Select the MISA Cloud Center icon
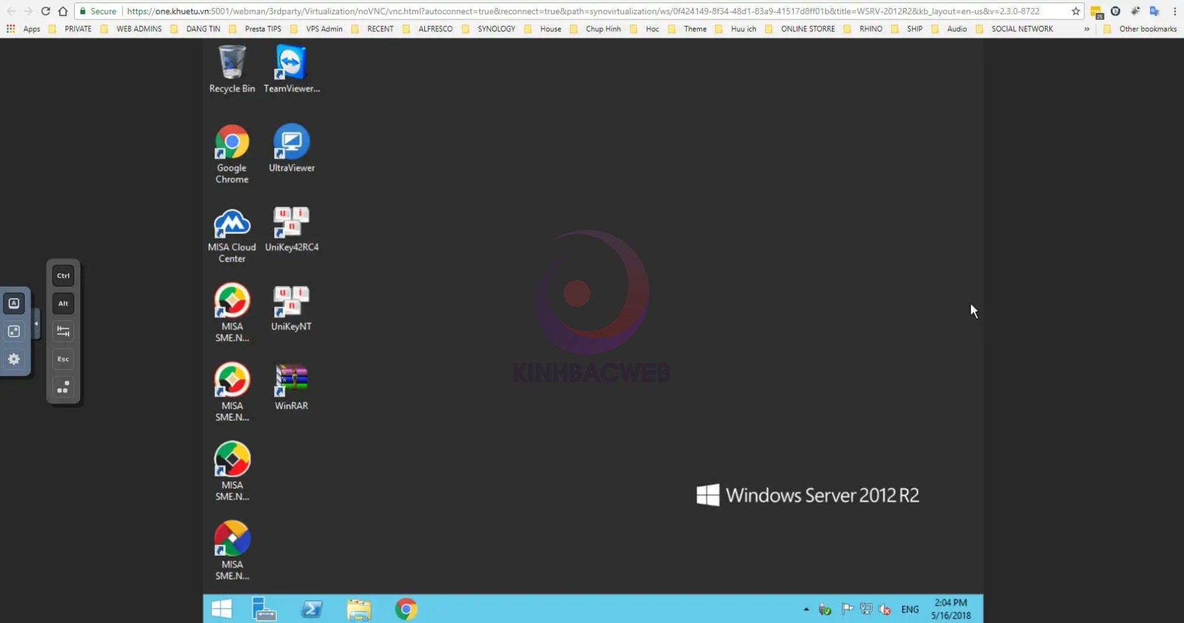The height and width of the screenshot is (623, 1184). coord(232,235)
